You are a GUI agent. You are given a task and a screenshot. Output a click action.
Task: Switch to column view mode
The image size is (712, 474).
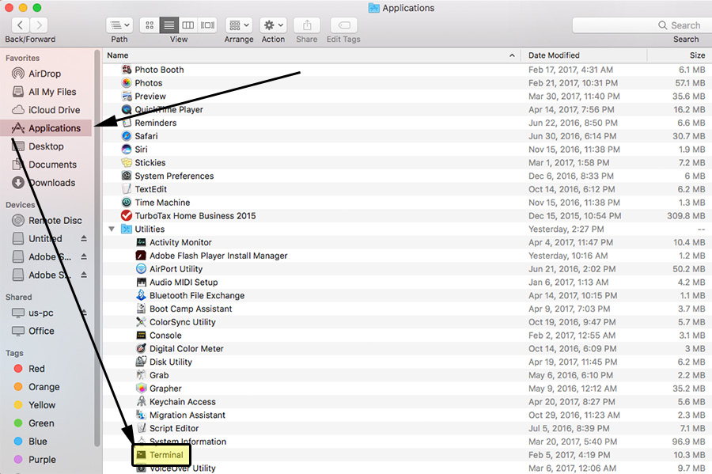pos(188,25)
